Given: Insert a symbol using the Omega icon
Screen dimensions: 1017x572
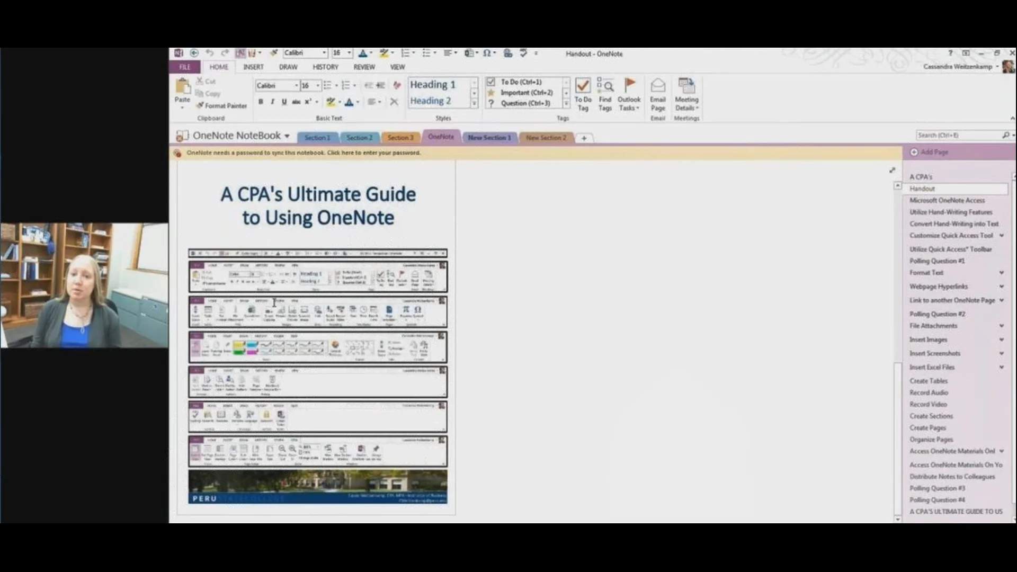Looking at the screenshot, I should point(487,53).
